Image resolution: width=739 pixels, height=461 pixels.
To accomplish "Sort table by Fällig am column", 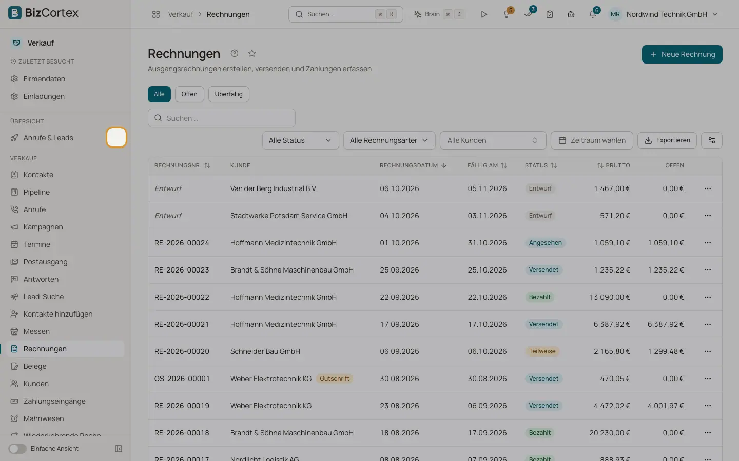I will [x=487, y=165].
